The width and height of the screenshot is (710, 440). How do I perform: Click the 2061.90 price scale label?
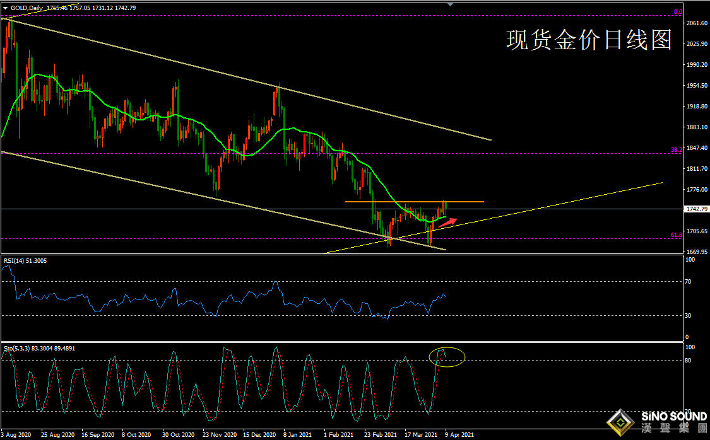click(x=697, y=23)
